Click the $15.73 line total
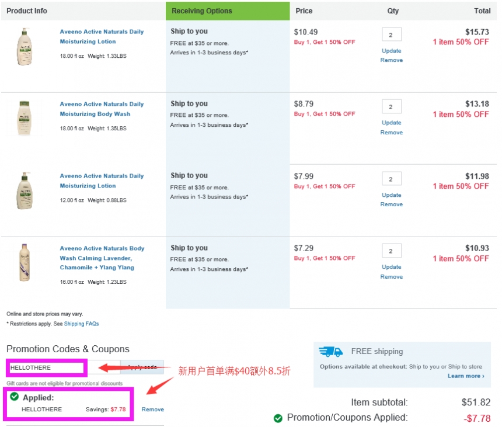This screenshot has height=427, width=502. point(477,32)
